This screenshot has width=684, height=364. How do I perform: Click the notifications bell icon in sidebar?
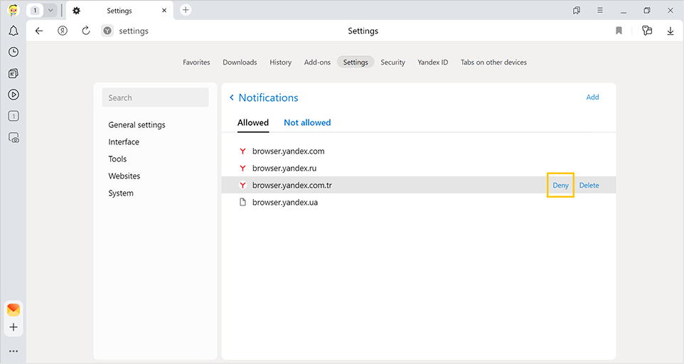point(13,31)
